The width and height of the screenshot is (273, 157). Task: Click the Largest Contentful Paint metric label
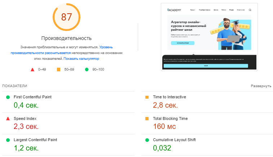tap(35, 140)
